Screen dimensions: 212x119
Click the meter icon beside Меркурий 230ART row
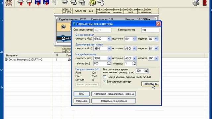pyautogui.click(x=6, y=59)
